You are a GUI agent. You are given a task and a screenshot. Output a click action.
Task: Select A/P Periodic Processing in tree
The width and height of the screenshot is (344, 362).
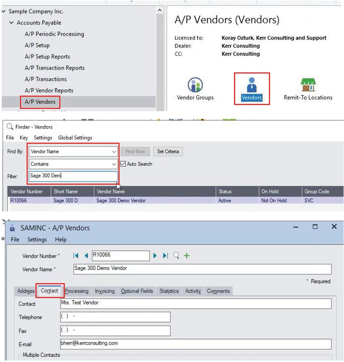(x=54, y=34)
